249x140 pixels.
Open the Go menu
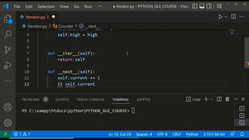click(76, 7)
